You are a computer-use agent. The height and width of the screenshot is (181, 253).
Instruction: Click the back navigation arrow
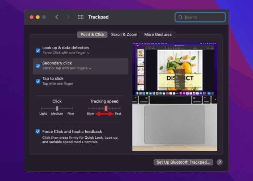click(x=57, y=17)
